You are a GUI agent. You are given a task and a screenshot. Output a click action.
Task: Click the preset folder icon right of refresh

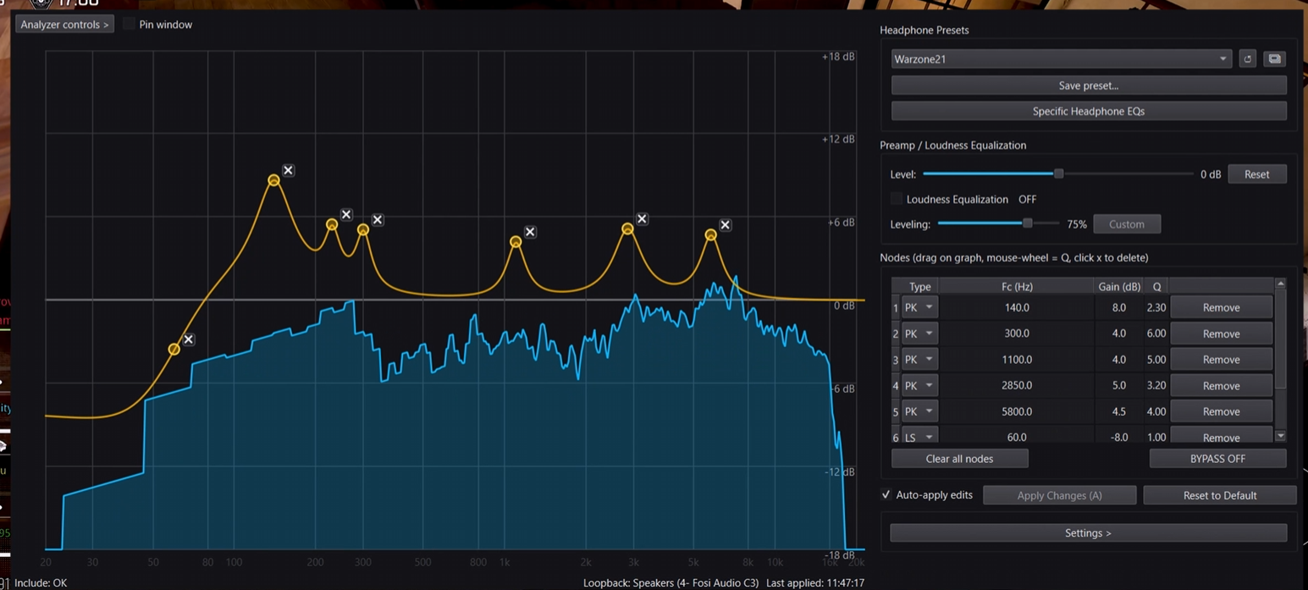[1274, 59]
